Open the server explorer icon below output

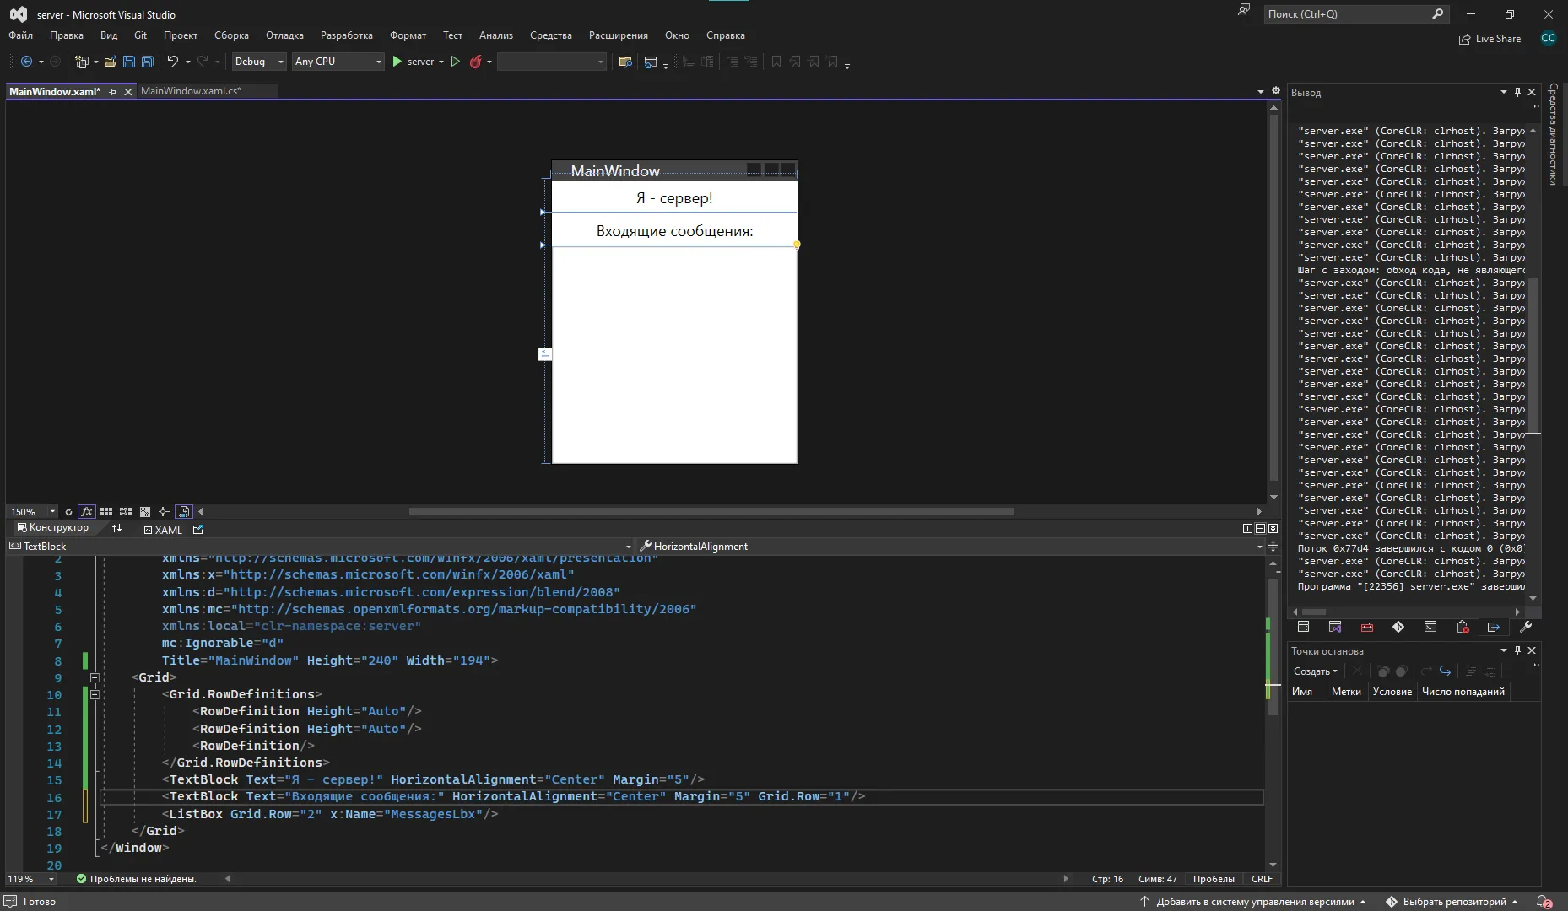click(1303, 627)
